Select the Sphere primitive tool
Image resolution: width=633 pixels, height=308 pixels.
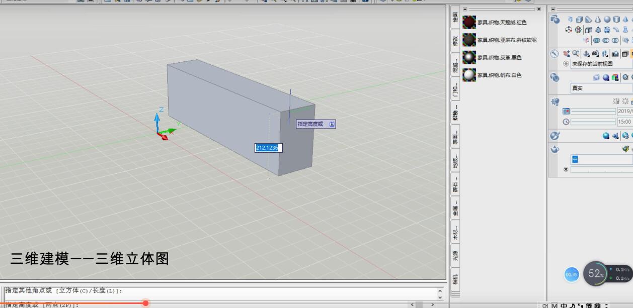pos(607,20)
